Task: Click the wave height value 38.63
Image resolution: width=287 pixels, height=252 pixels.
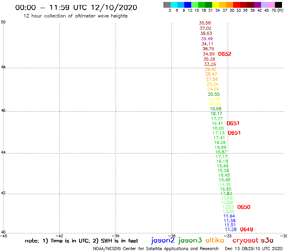Action: tap(206, 33)
